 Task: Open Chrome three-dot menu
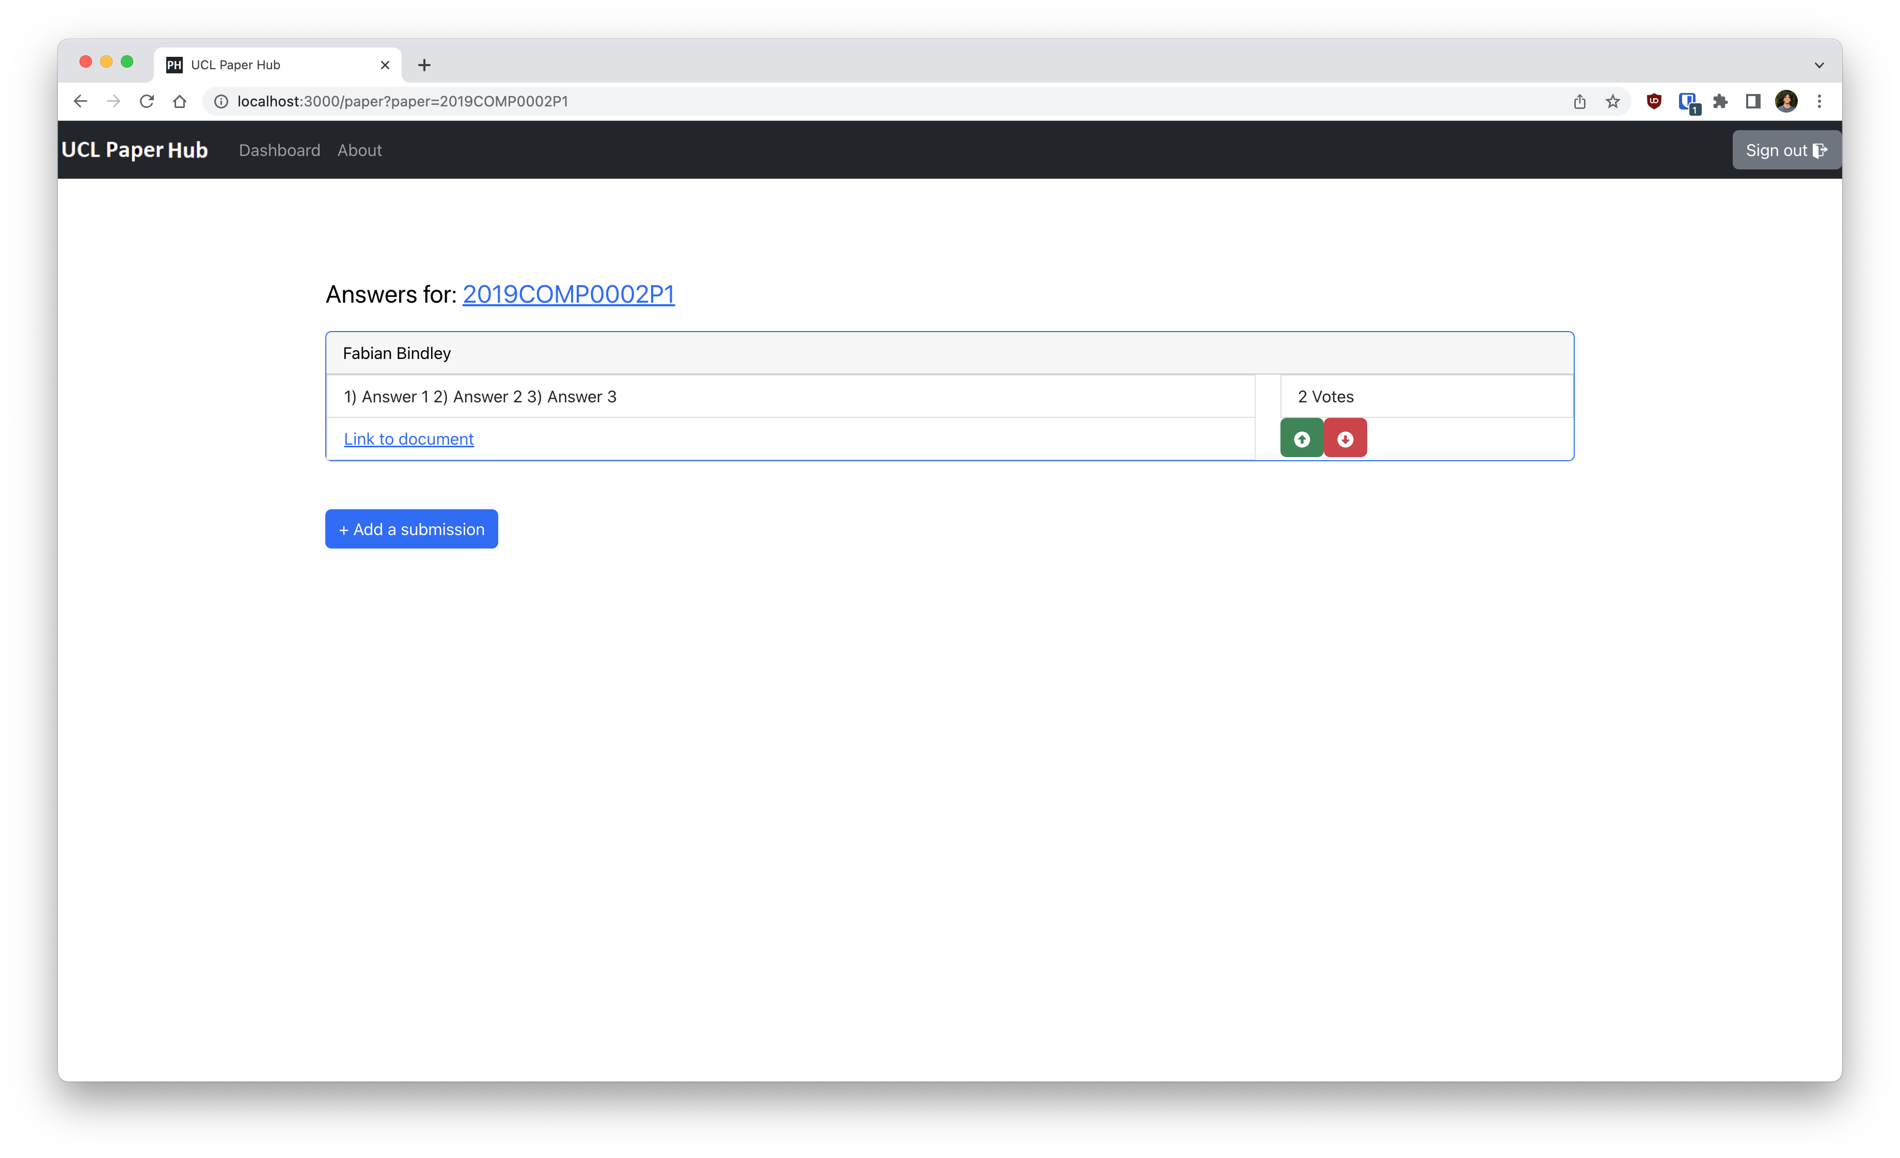(1819, 101)
